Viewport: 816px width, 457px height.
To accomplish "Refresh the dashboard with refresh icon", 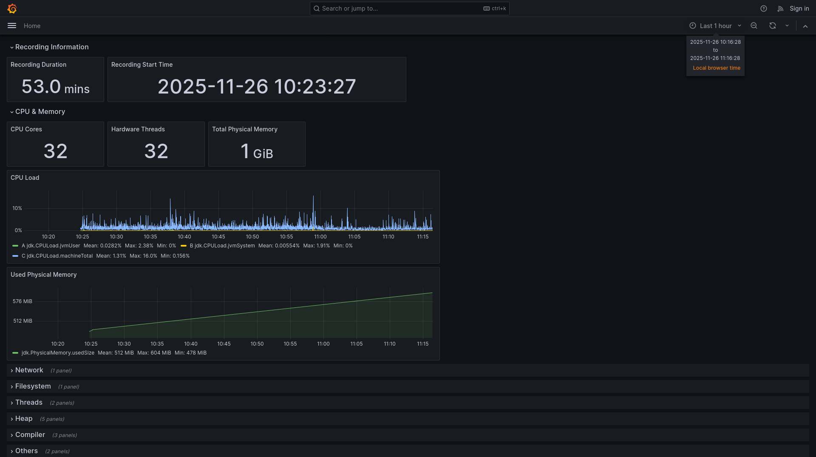I will 773,26.
